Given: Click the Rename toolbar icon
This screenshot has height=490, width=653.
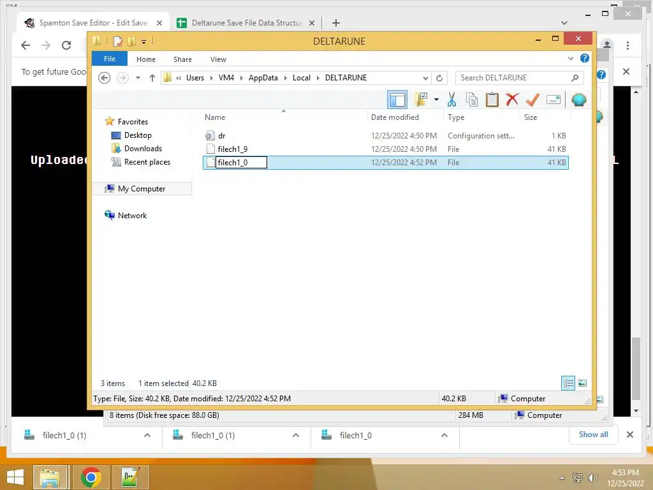Looking at the screenshot, I should click(553, 100).
